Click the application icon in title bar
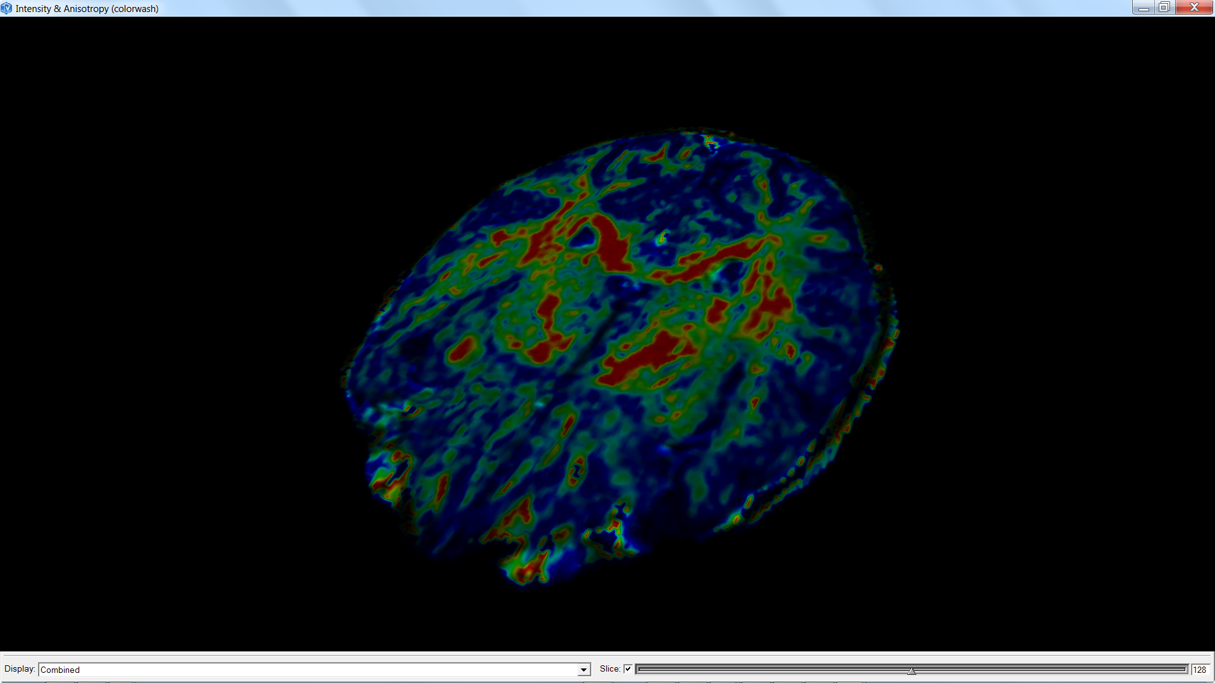Viewport: 1215px width, 683px height. tap(6, 8)
